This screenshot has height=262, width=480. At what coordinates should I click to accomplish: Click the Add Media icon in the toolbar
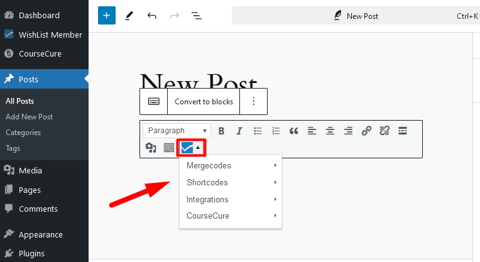(151, 148)
